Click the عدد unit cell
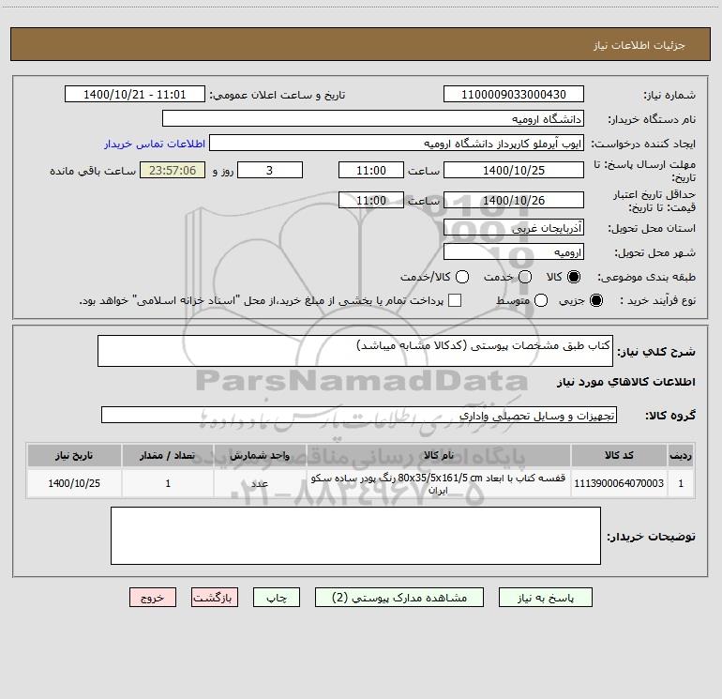This screenshot has height=699, width=722. [x=260, y=483]
